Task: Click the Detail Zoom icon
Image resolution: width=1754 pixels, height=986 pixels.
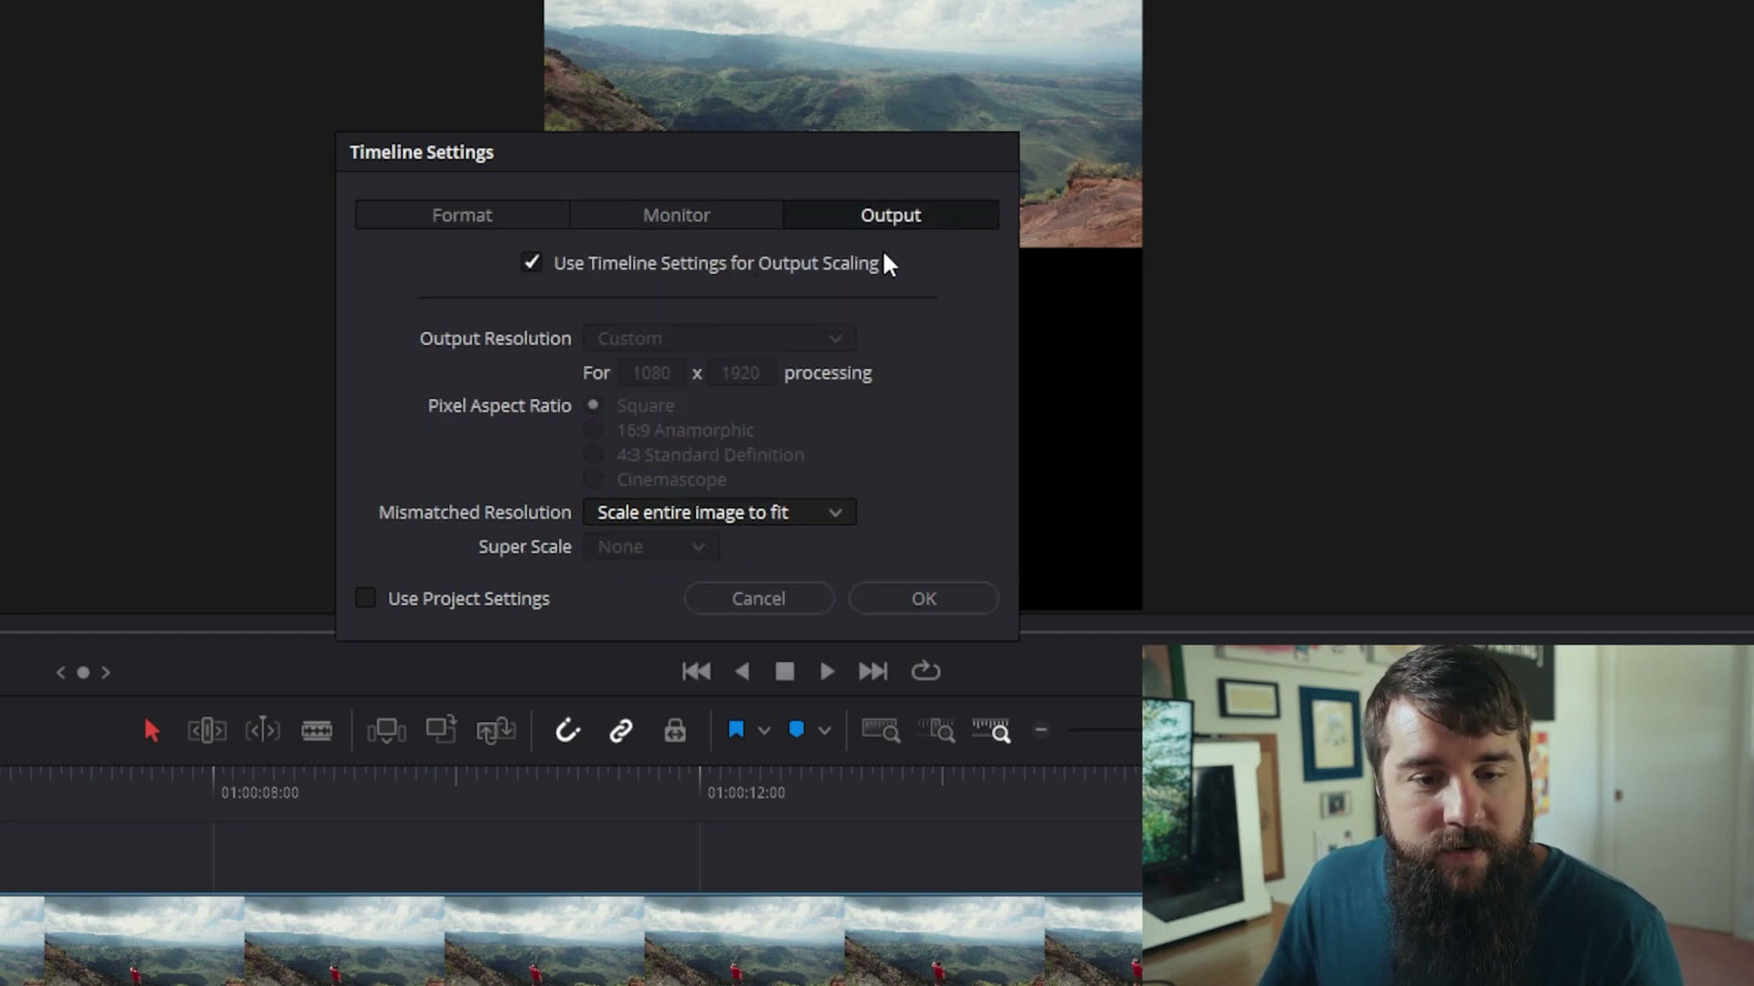Action: [x=936, y=730]
